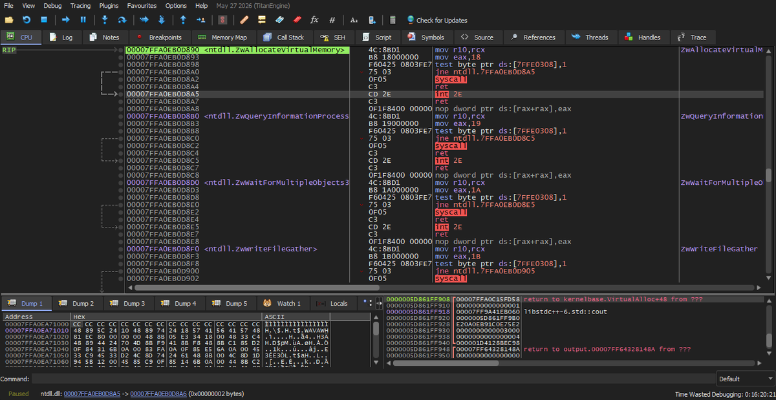This screenshot has width=776, height=400.
Task: Open the Tracing menu
Action: [80, 5]
